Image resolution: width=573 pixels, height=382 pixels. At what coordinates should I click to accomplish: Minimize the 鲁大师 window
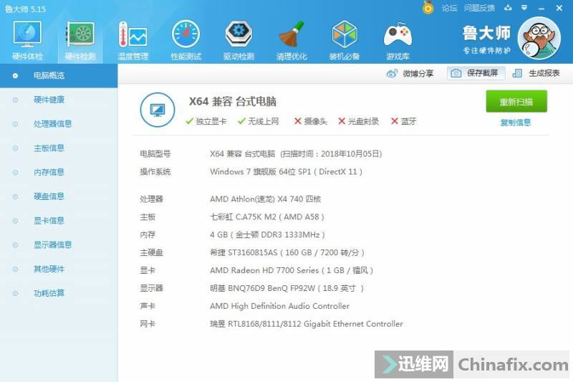click(541, 8)
